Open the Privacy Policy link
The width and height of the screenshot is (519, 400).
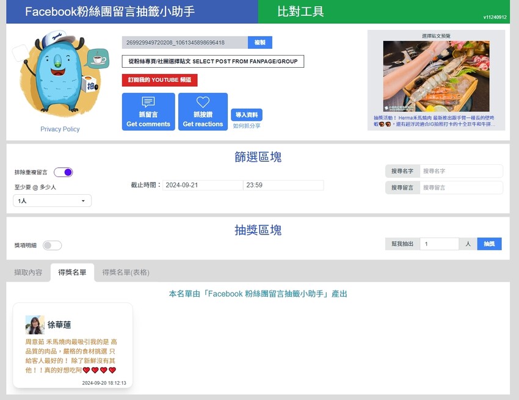click(x=60, y=129)
